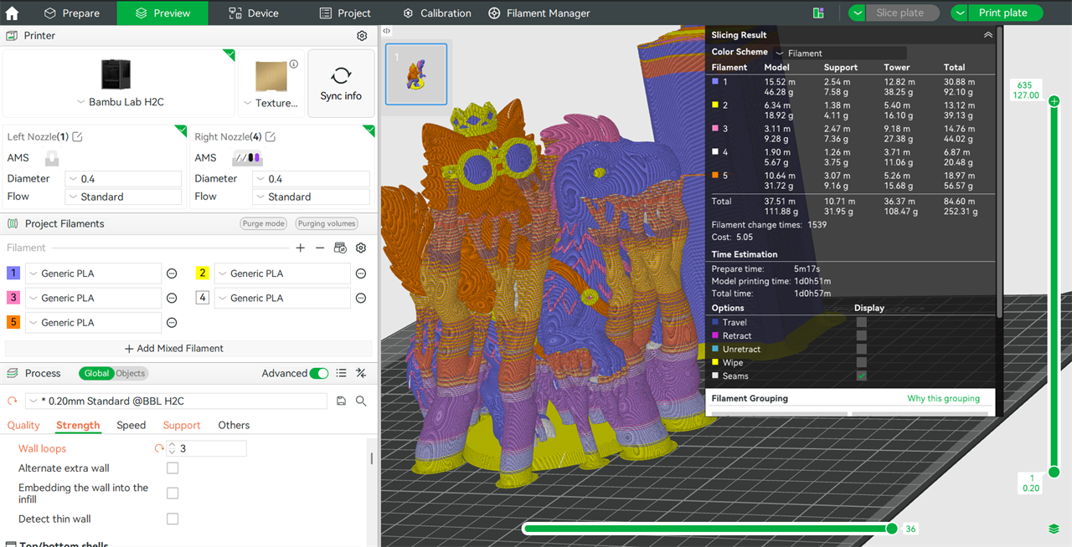
Task: Switch process scope to Global
Action: pyautogui.click(x=96, y=373)
